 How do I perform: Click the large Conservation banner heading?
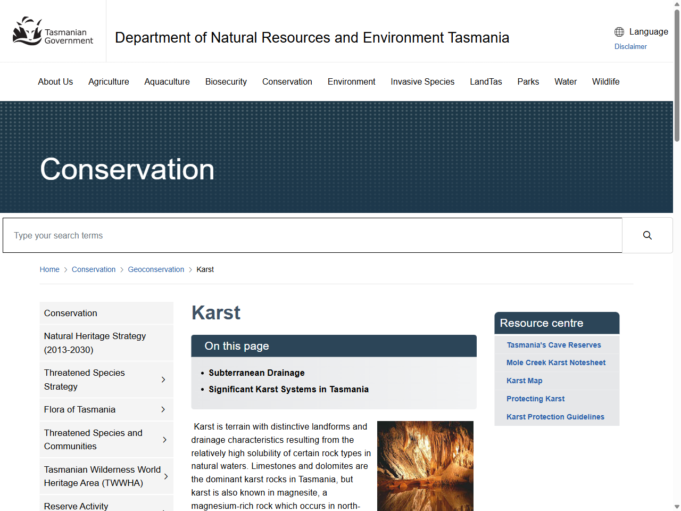coord(127,169)
